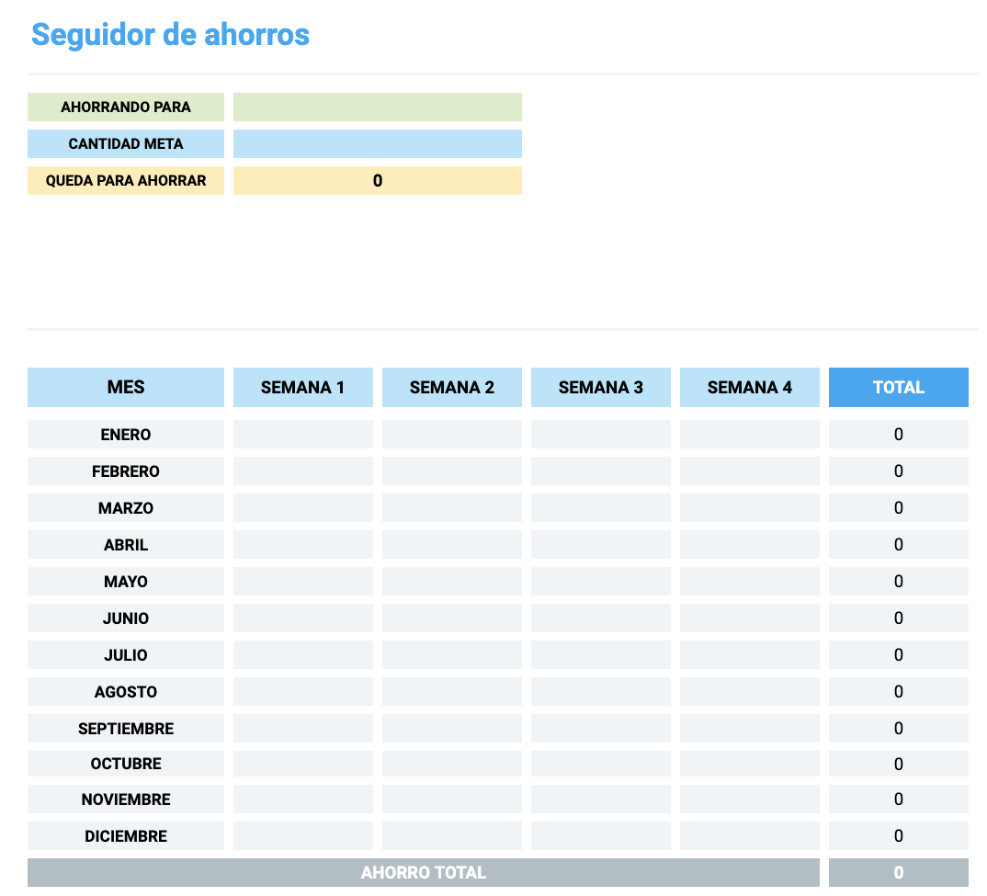The height and width of the screenshot is (896, 987).
Task: Select the gray AHORRO TOTAL label bar
Action: tap(424, 873)
